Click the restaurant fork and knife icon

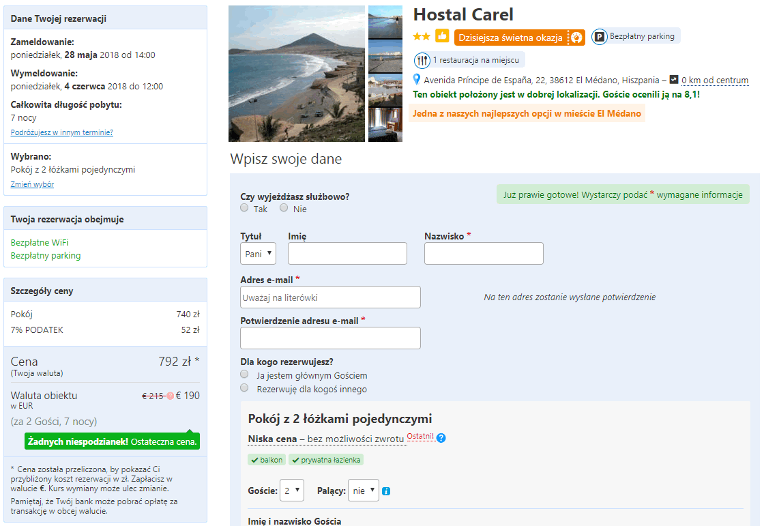tap(422, 61)
